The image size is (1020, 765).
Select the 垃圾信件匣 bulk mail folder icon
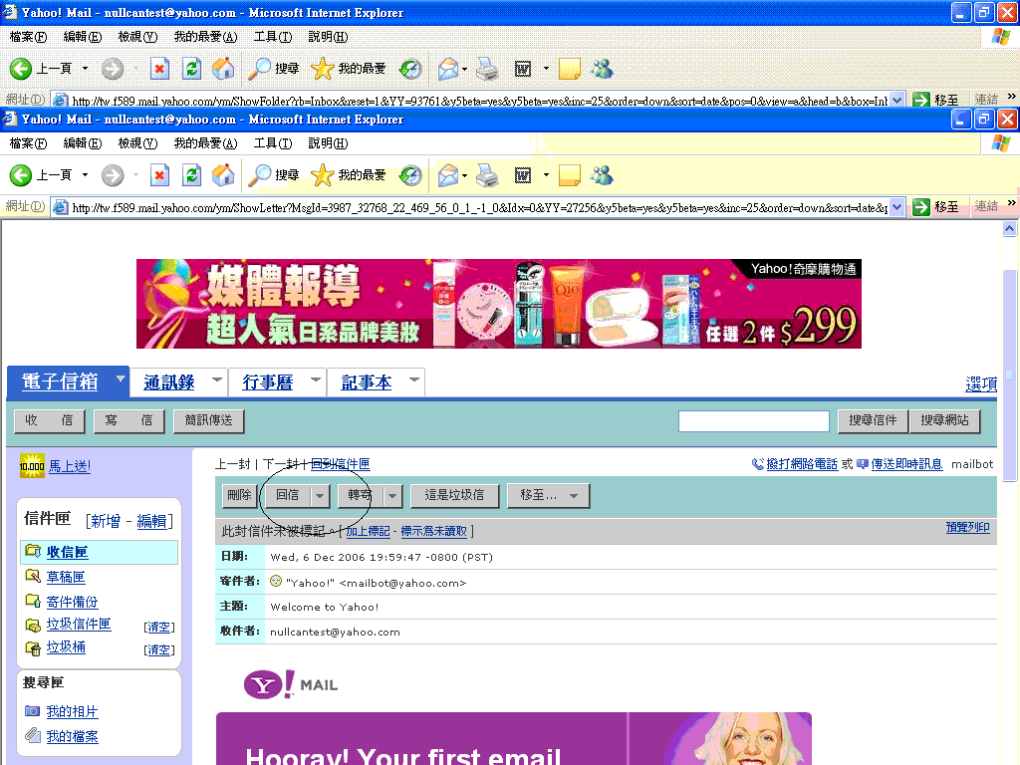(x=32, y=625)
